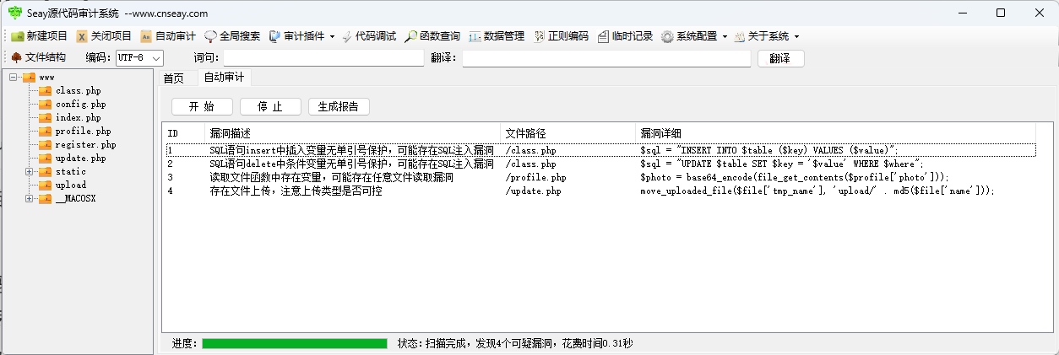
Task: Click the green scan progress bar
Action: tap(294, 344)
